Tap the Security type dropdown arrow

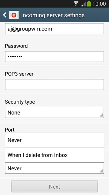pos(101,115)
